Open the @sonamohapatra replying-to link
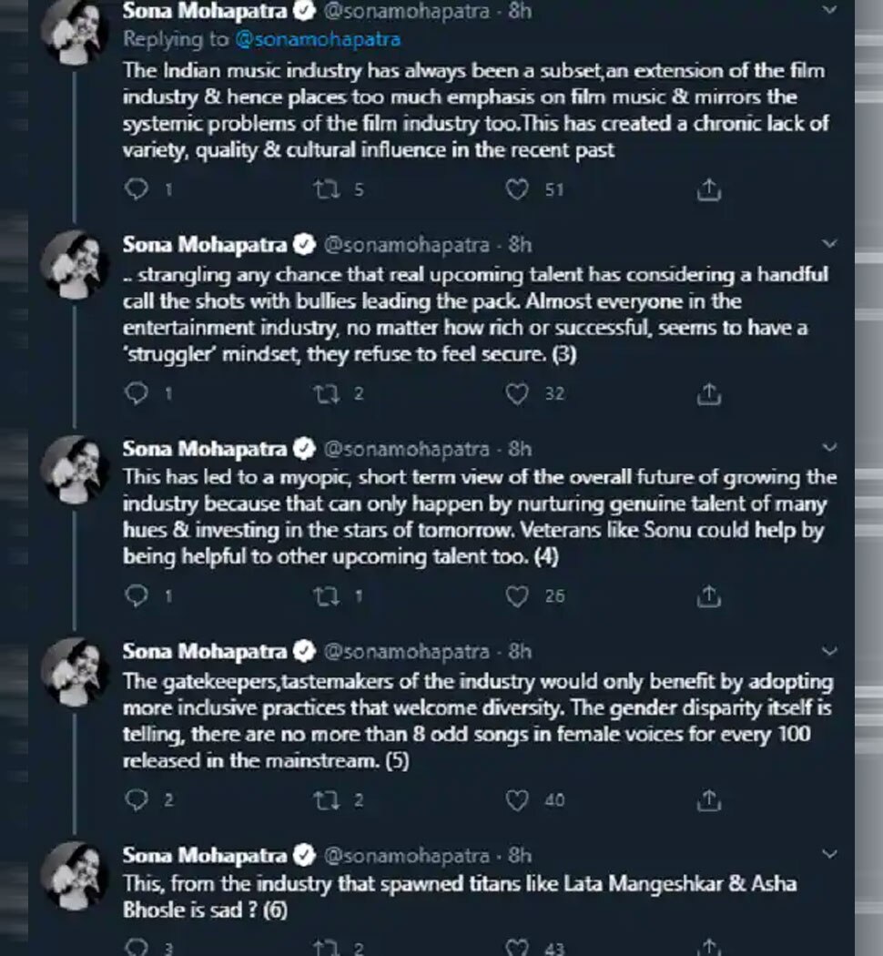The image size is (883, 956). 318,40
